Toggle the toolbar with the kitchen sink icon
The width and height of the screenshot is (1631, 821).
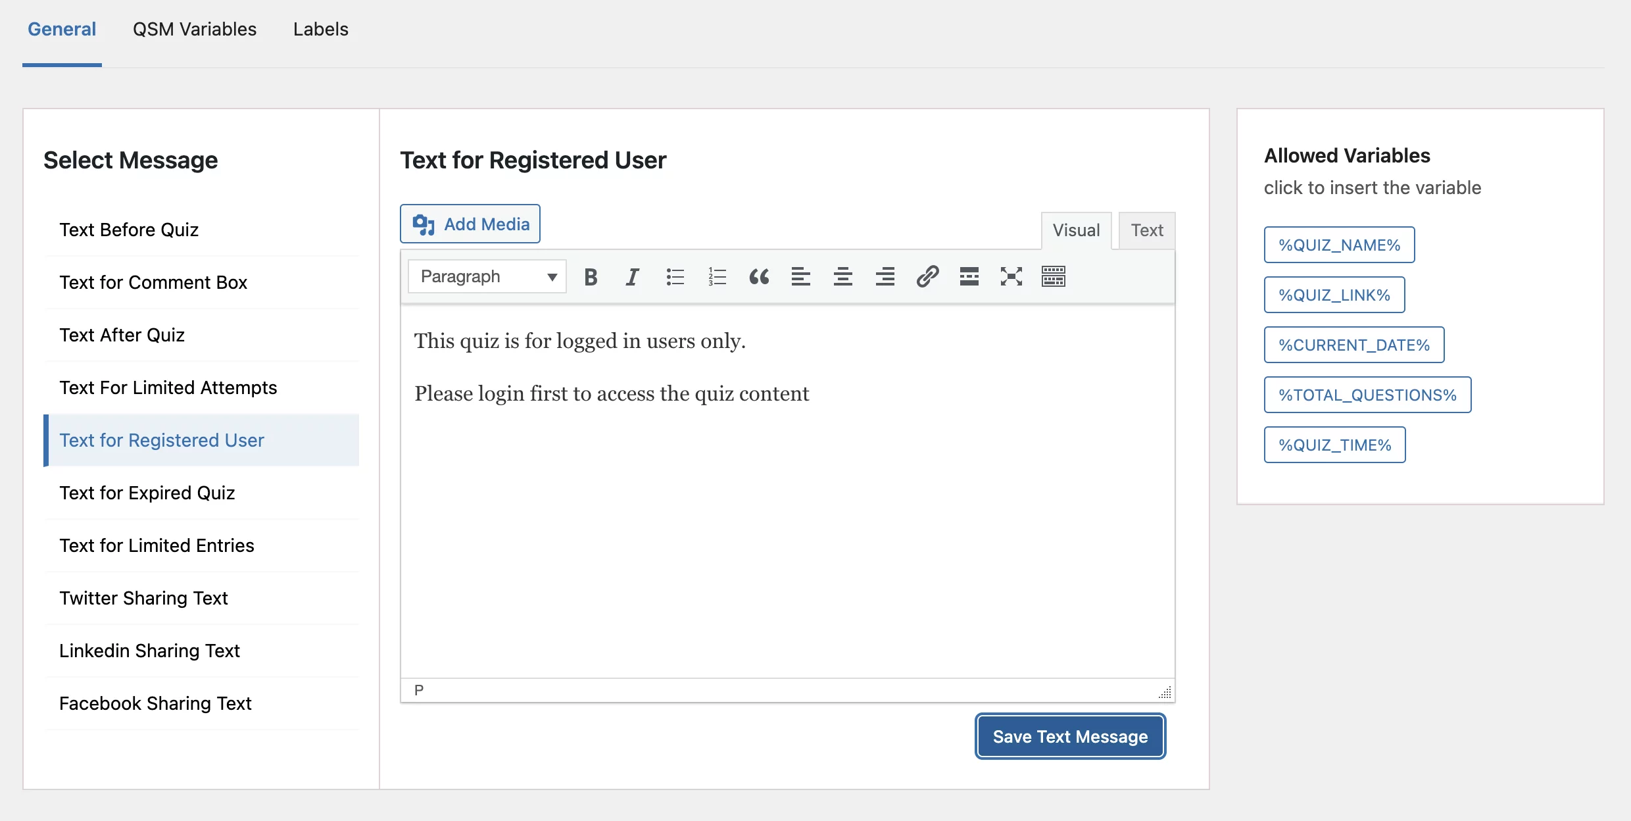point(1054,277)
